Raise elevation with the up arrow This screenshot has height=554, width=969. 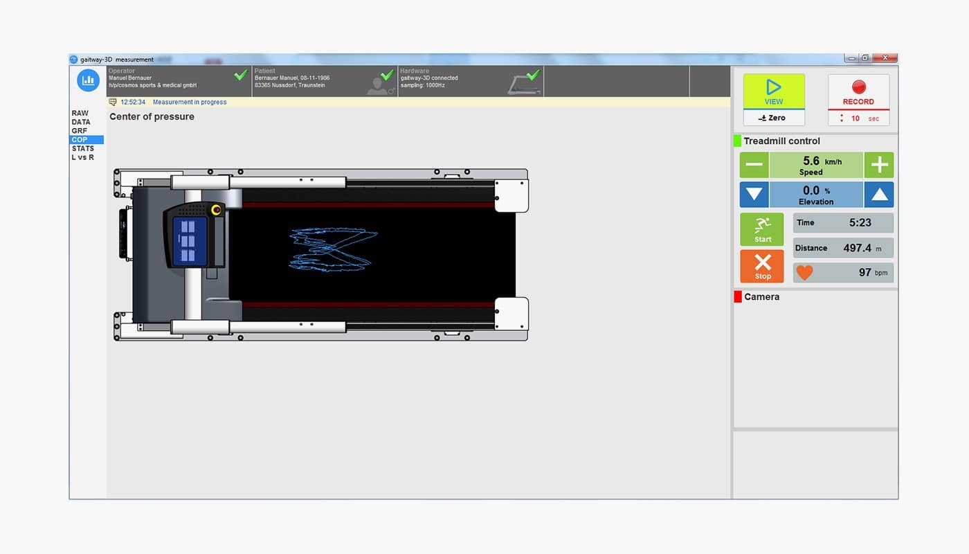(x=879, y=195)
